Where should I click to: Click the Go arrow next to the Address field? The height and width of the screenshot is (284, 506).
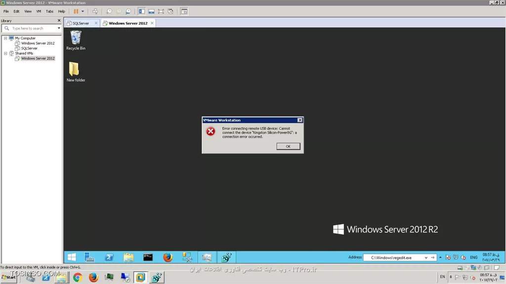point(432,257)
